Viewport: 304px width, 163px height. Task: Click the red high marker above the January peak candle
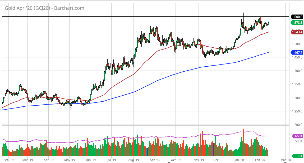243,12
